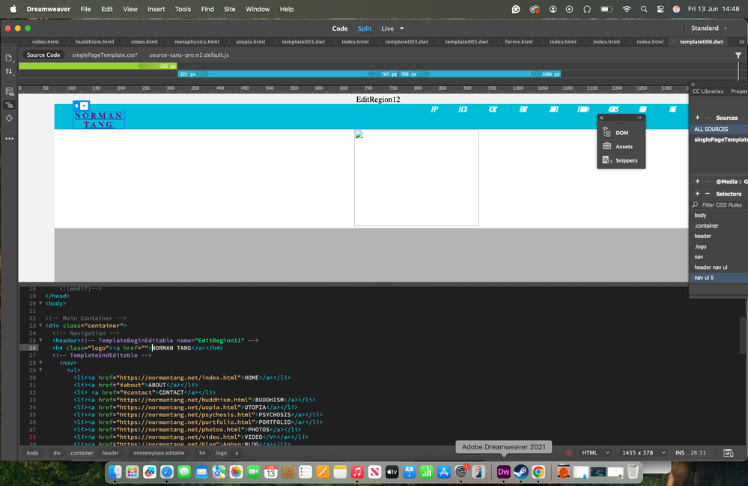
Task: Click the real-time device preview icon
Action: [728, 452]
